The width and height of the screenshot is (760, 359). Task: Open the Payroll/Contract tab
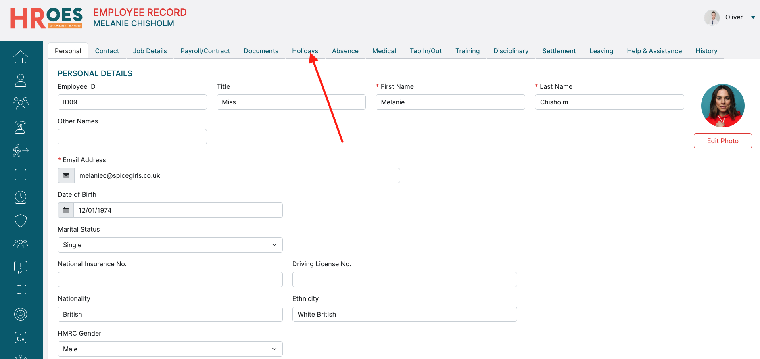(x=205, y=51)
